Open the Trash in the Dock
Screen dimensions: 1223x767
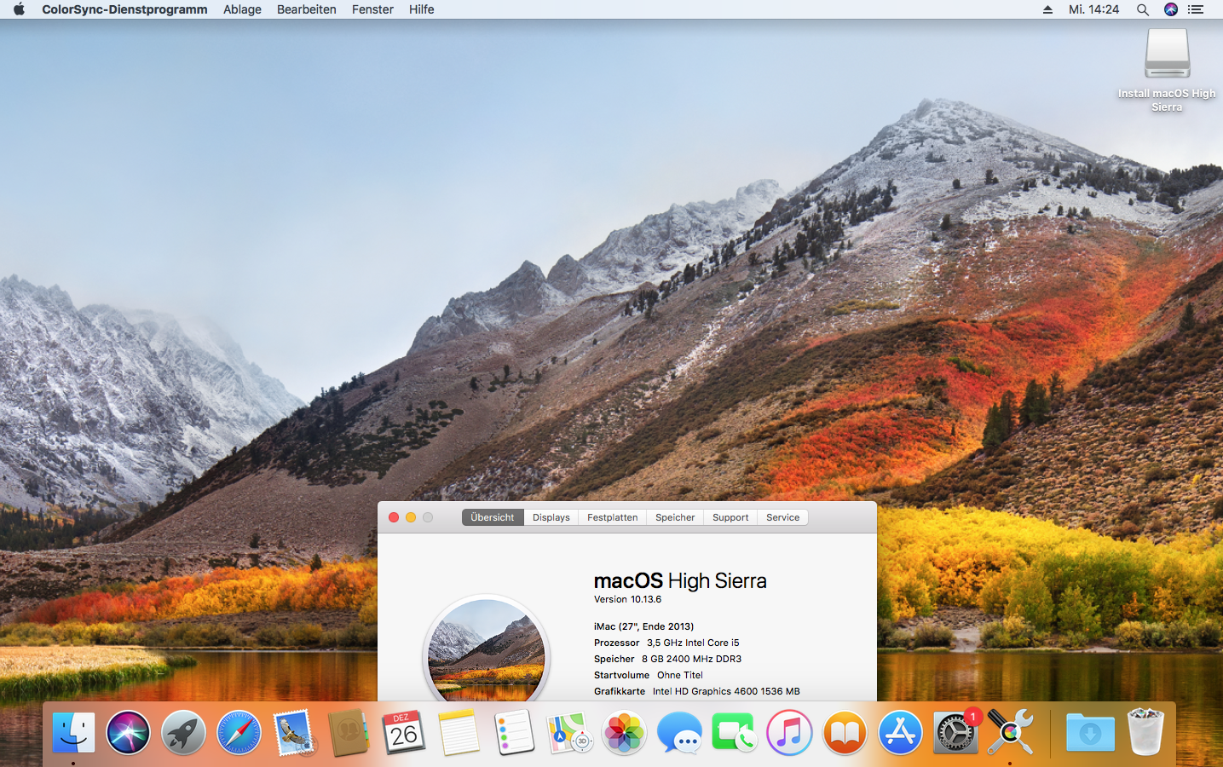point(1145,733)
